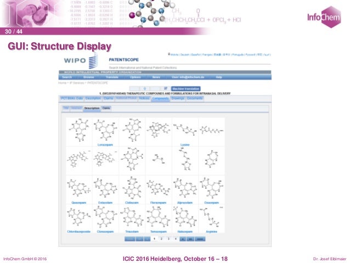Go to results page 2
350x263 pixels.
(x=161, y=239)
